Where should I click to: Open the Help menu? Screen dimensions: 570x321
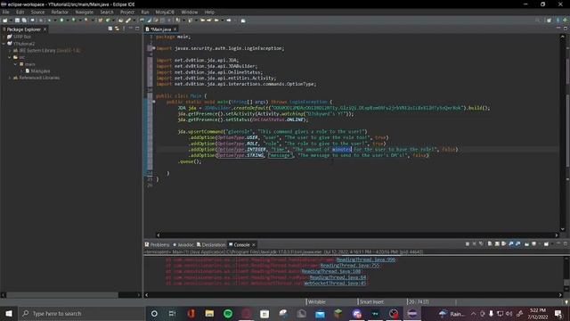(209, 12)
